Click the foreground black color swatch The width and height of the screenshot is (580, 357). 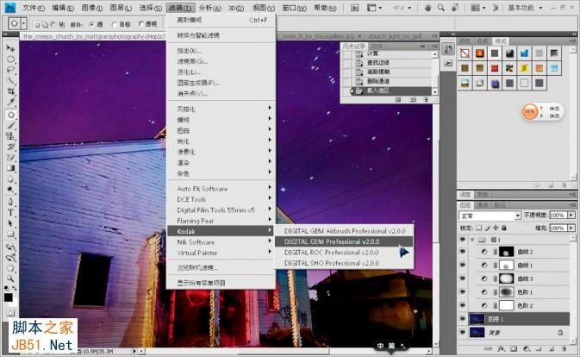8,297
